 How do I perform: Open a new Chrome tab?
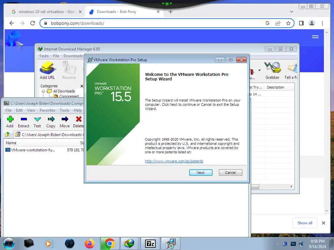tap(170, 12)
